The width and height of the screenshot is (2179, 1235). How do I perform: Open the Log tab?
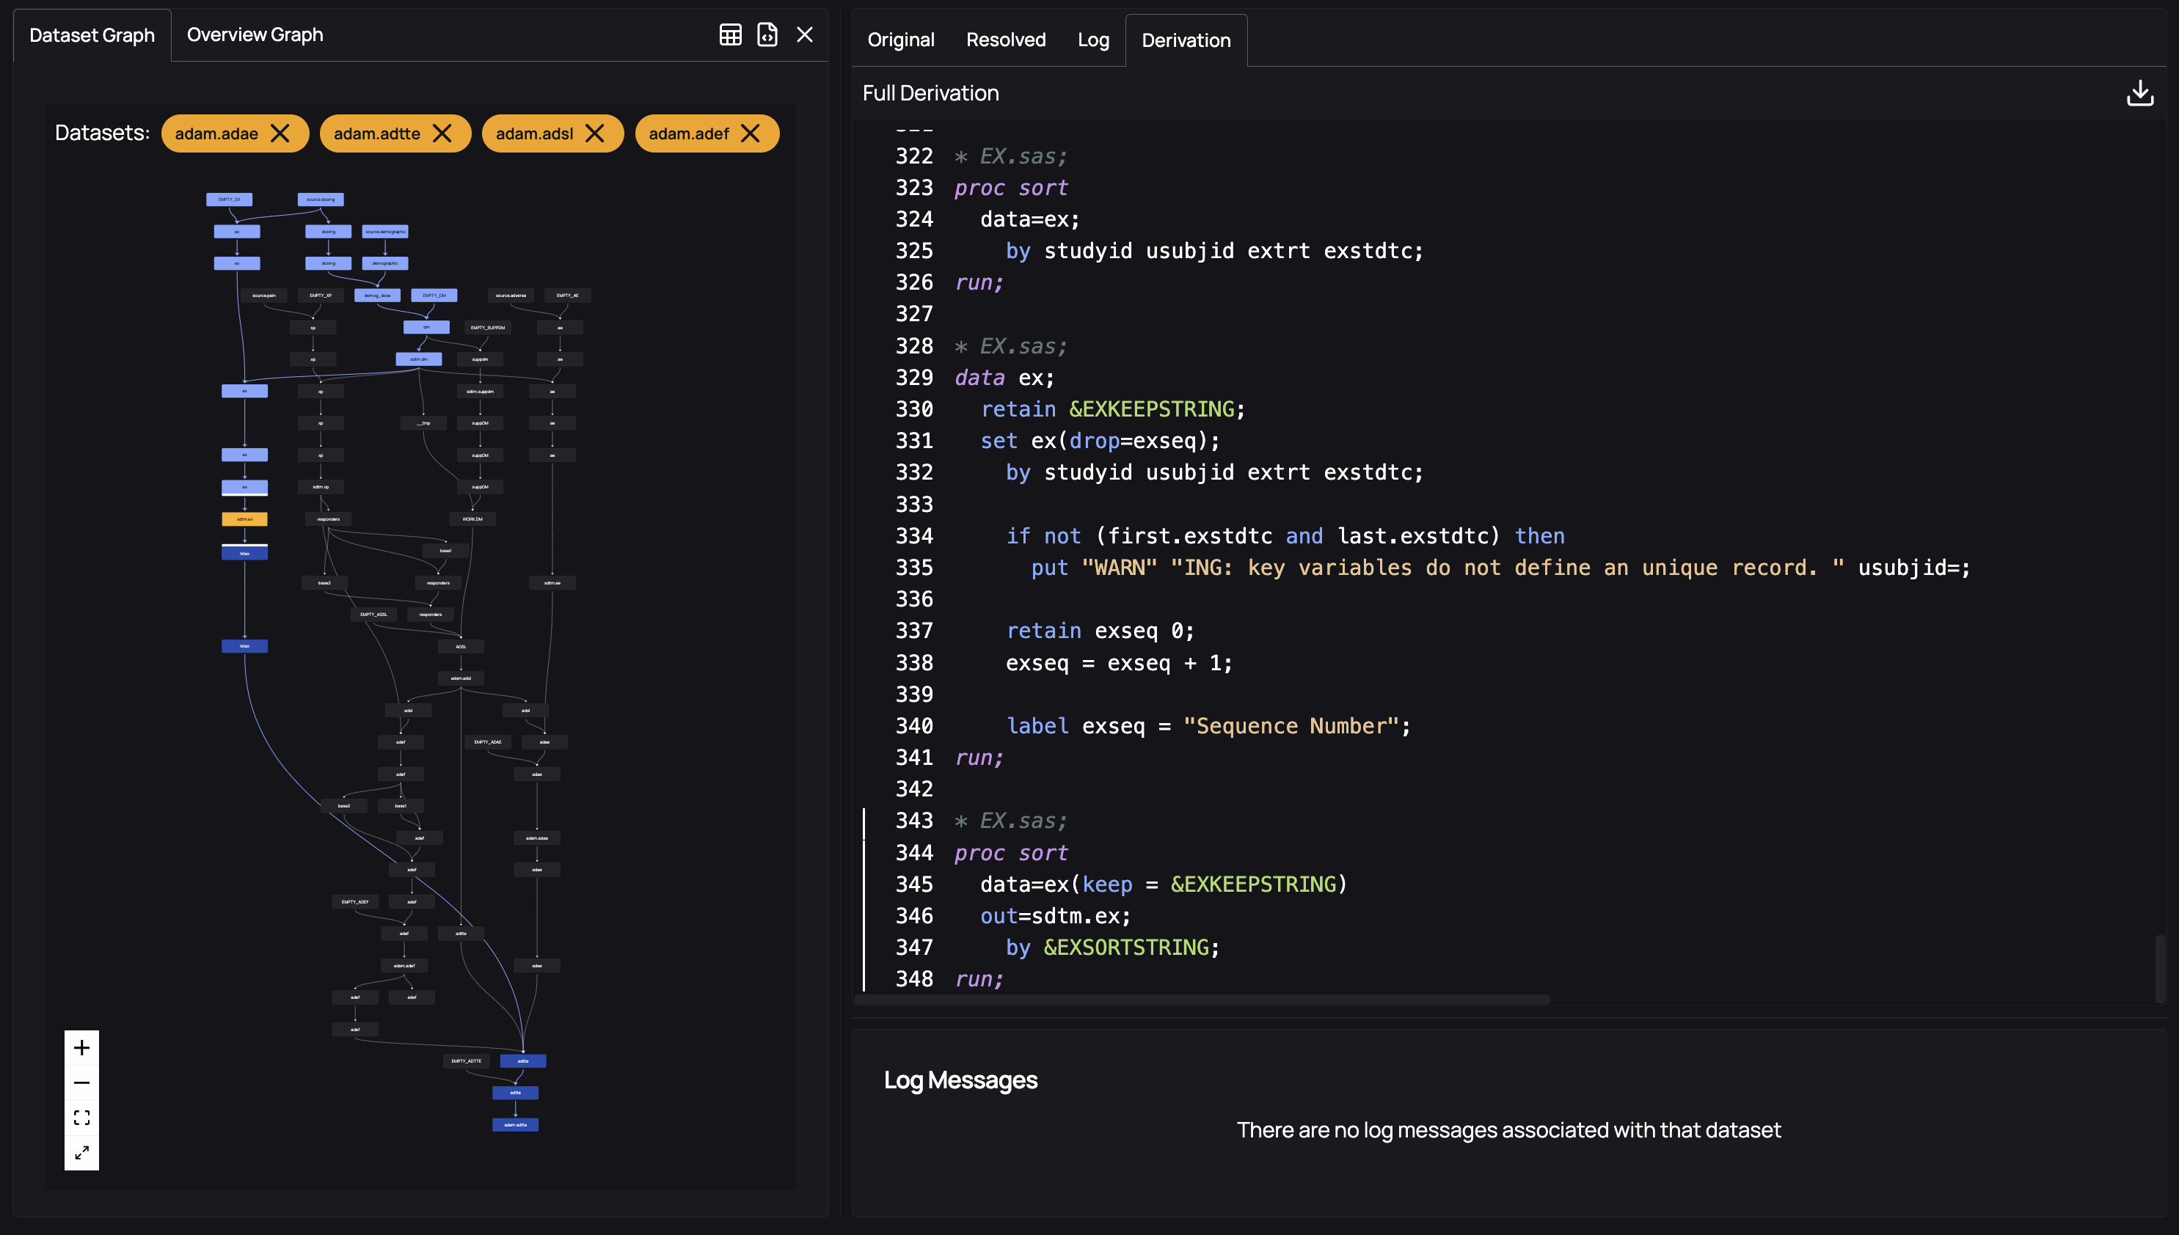(1093, 40)
